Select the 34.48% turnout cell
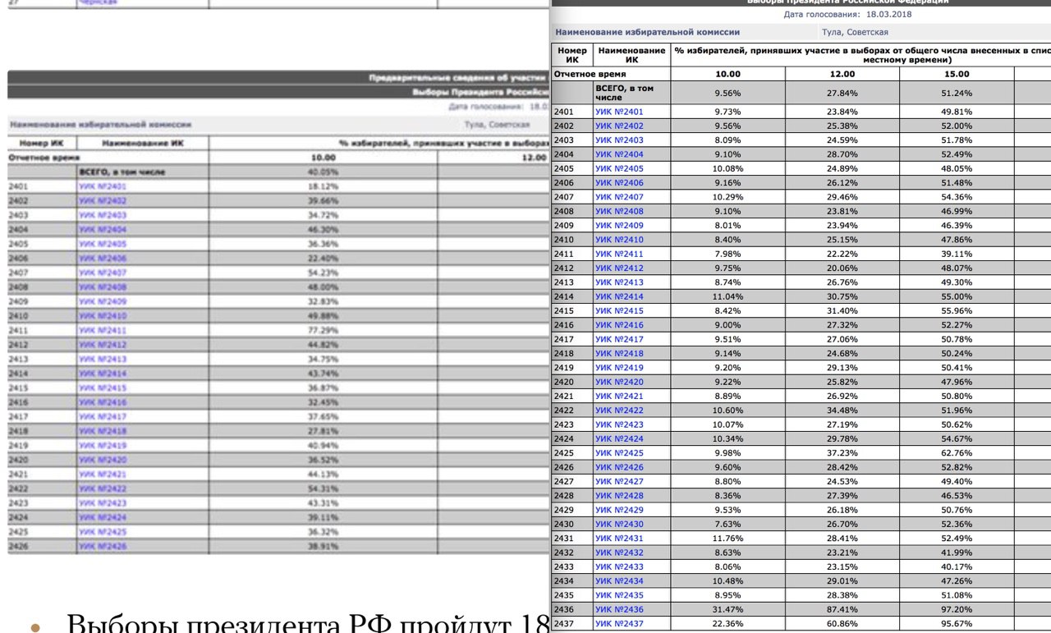This screenshot has width=1051, height=633. [842, 411]
